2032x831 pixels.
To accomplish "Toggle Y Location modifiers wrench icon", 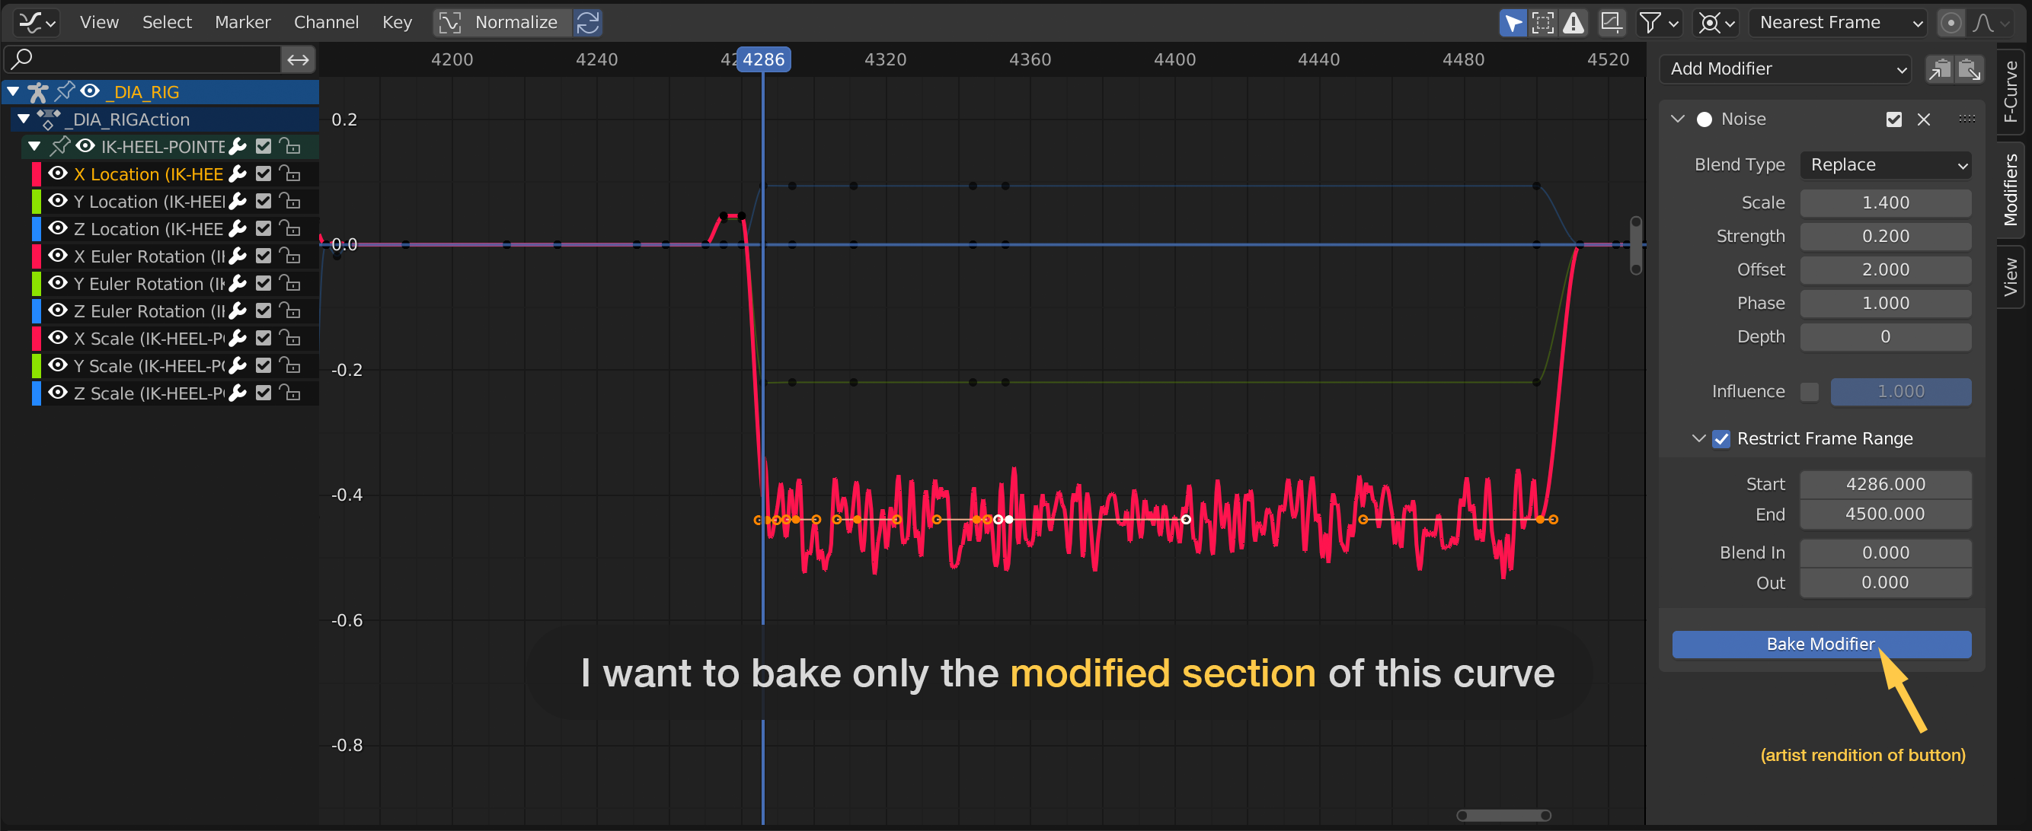I will coord(238,202).
